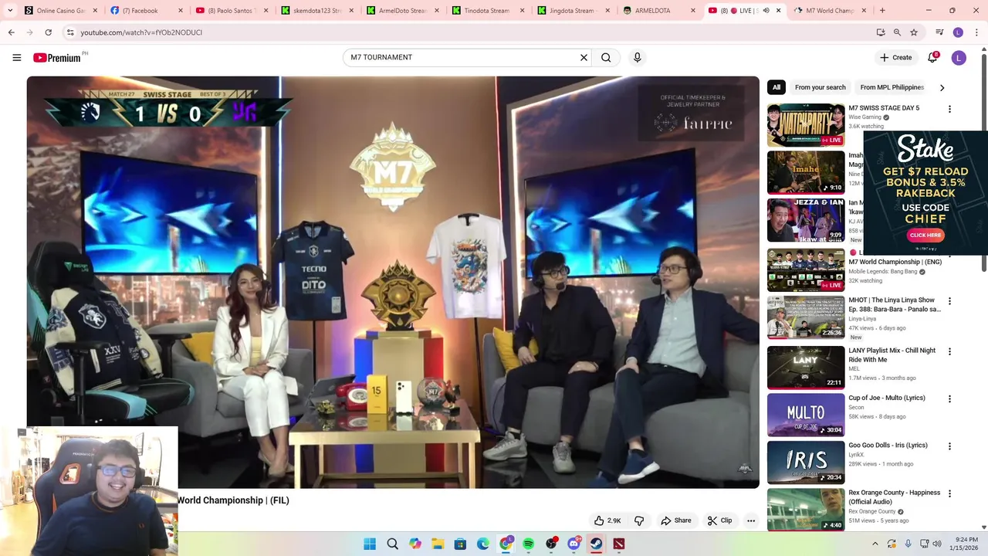
Task: Open the YouTube account avatar menu
Action: pyautogui.click(x=959, y=57)
